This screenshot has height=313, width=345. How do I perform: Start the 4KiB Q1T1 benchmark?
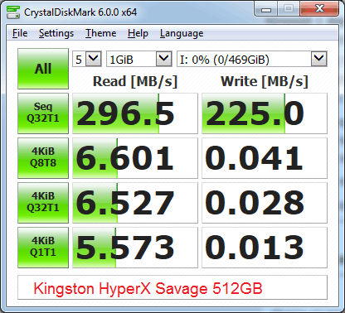pyautogui.click(x=43, y=248)
